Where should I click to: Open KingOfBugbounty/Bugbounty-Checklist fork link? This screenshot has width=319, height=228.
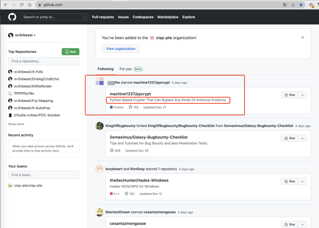tap(181, 126)
